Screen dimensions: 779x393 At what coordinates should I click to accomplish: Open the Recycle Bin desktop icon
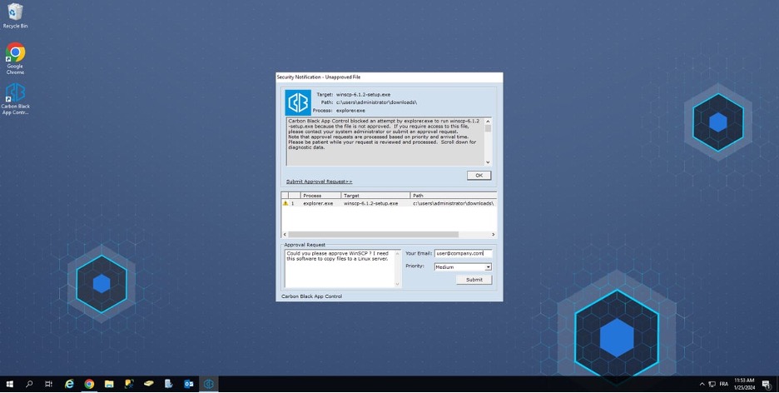click(x=16, y=15)
